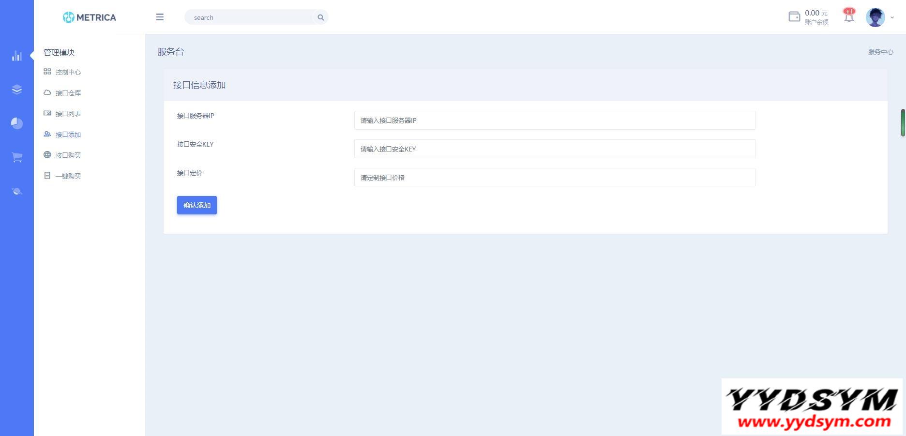
Task: Click the green page scrollbar thumb
Action: tap(903, 123)
